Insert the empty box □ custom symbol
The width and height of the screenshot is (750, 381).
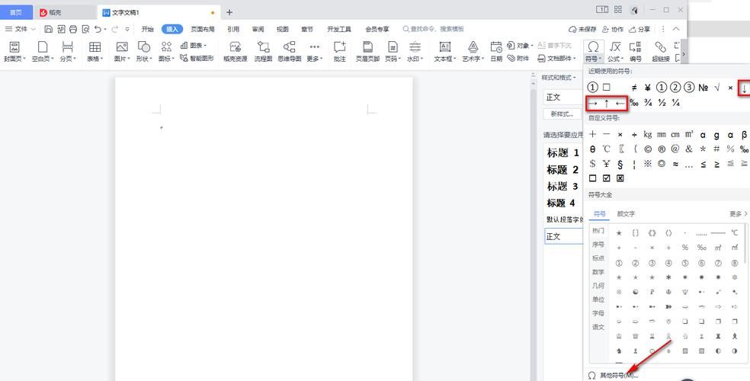[593, 178]
